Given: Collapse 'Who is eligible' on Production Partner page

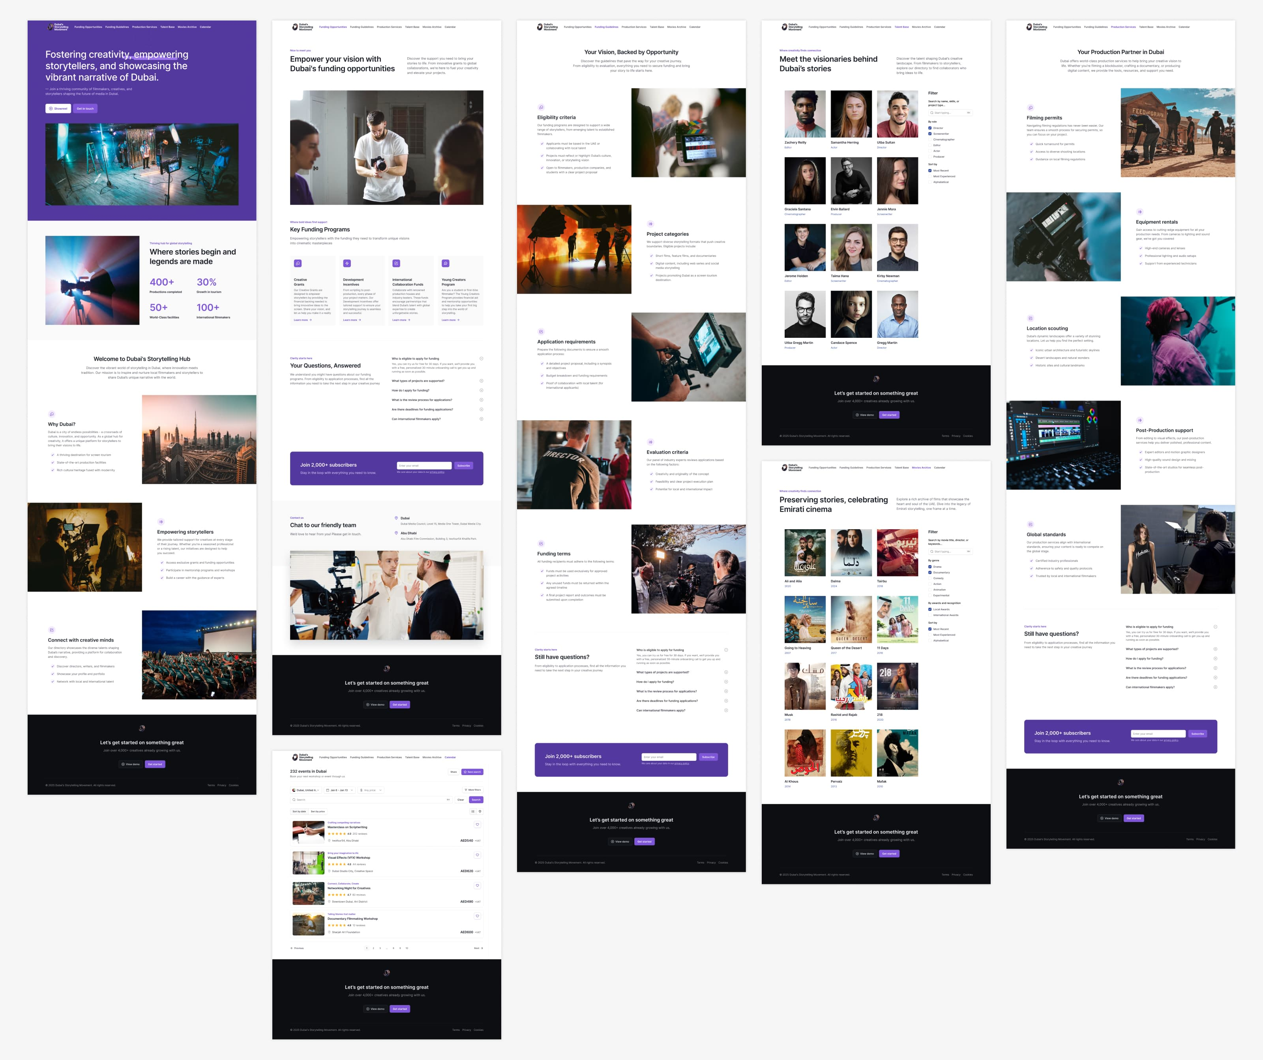Looking at the screenshot, I should 1215,627.
